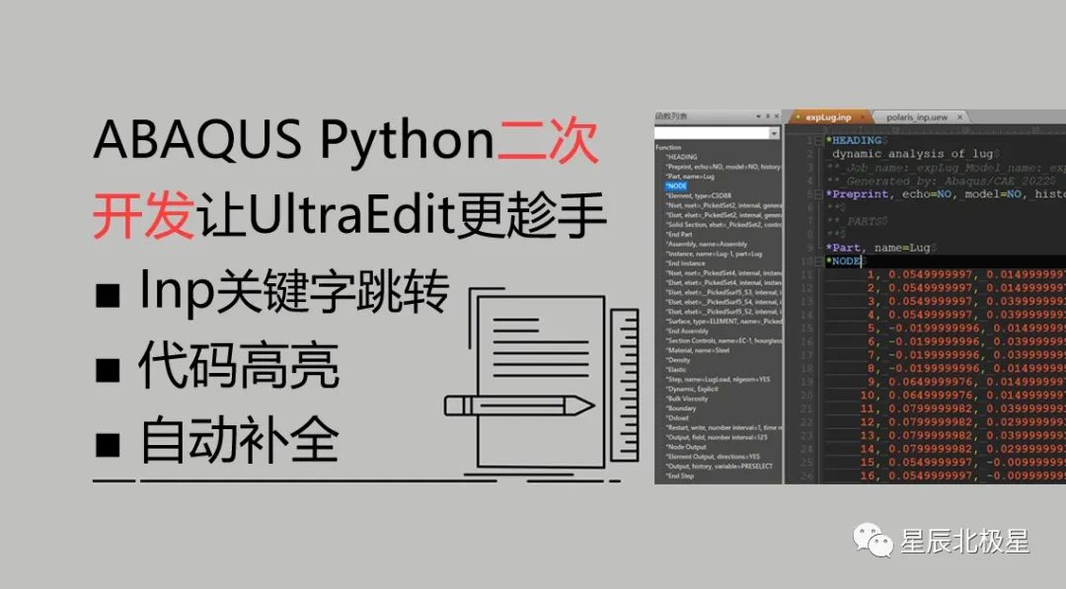Select '*End Part' in function list
The image size is (1066, 589).
(x=678, y=235)
